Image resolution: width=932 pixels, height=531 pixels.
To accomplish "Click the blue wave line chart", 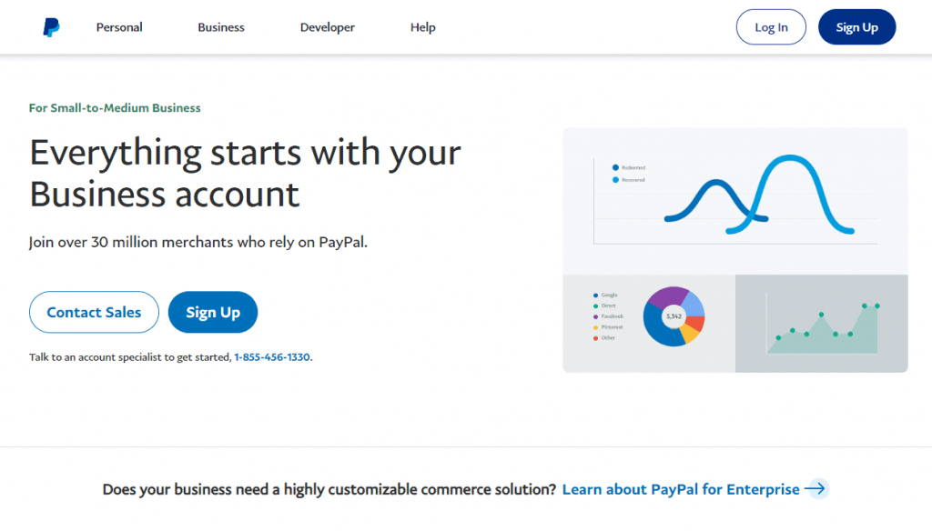I will point(759,195).
